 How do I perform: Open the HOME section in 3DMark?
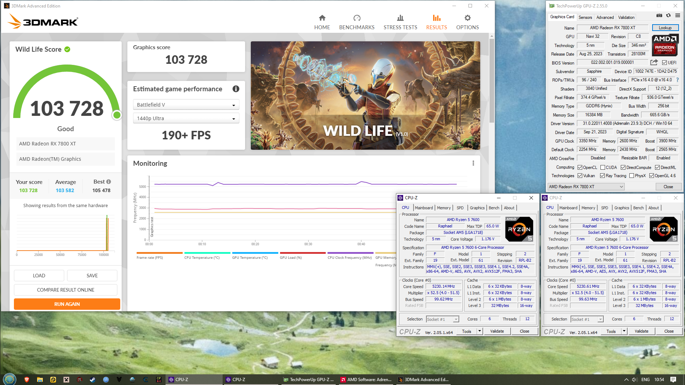tap(322, 22)
